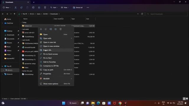Click the Share icon in the context menu

click(x=56, y=29)
